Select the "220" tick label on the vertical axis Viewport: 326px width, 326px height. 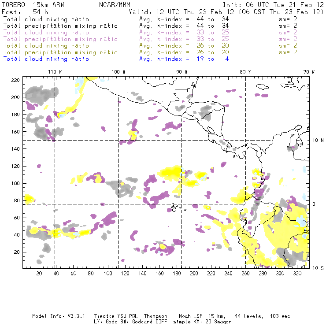(15, 80)
